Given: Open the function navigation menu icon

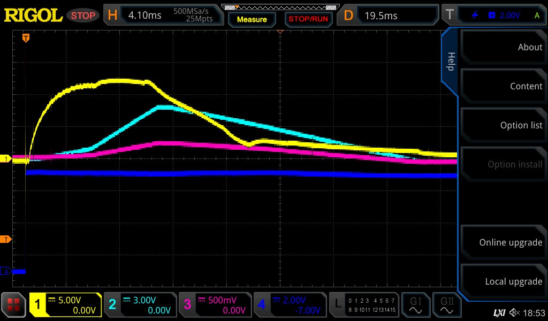Looking at the screenshot, I should point(13,305).
